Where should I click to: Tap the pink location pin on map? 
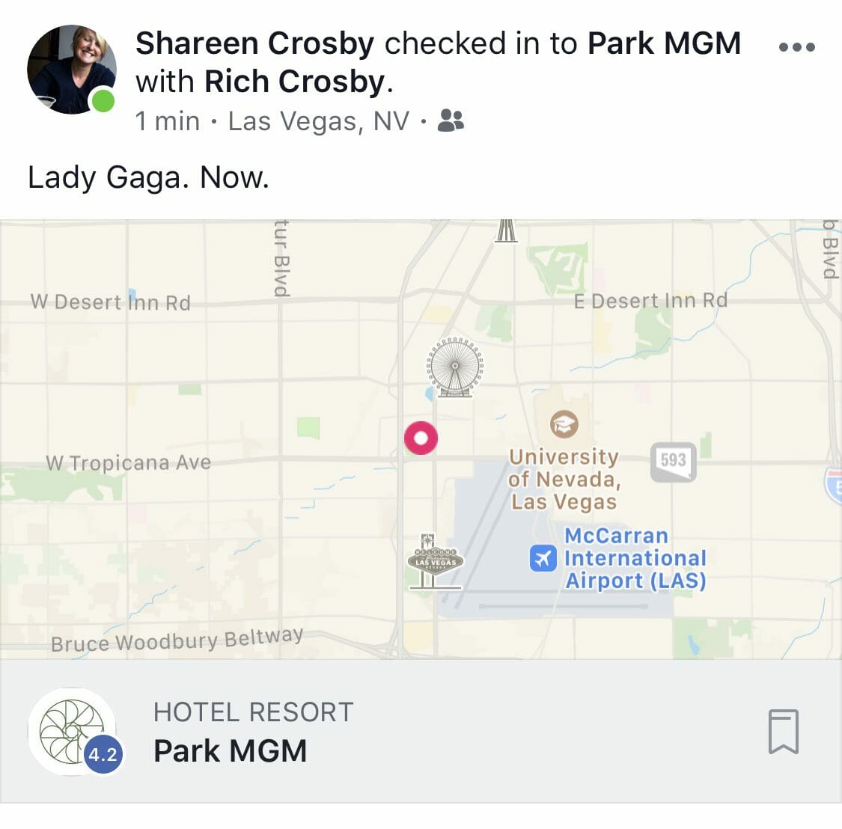click(x=421, y=438)
